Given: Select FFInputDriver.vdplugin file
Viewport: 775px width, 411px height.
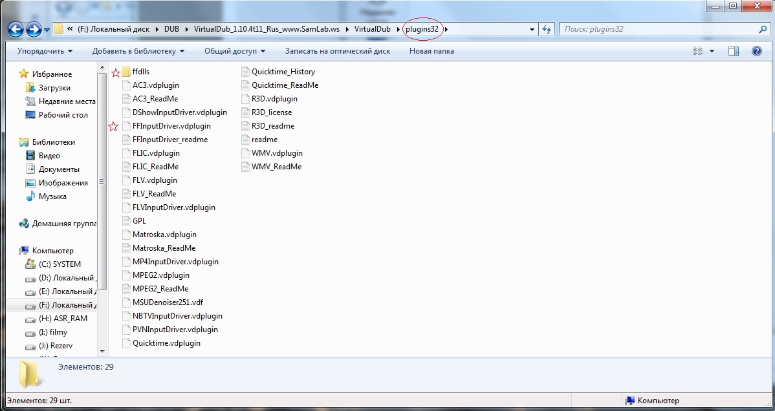Looking at the screenshot, I should click(x=171, y=126).
